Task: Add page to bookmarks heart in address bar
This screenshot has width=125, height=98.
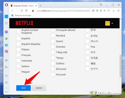Action: 109,11
